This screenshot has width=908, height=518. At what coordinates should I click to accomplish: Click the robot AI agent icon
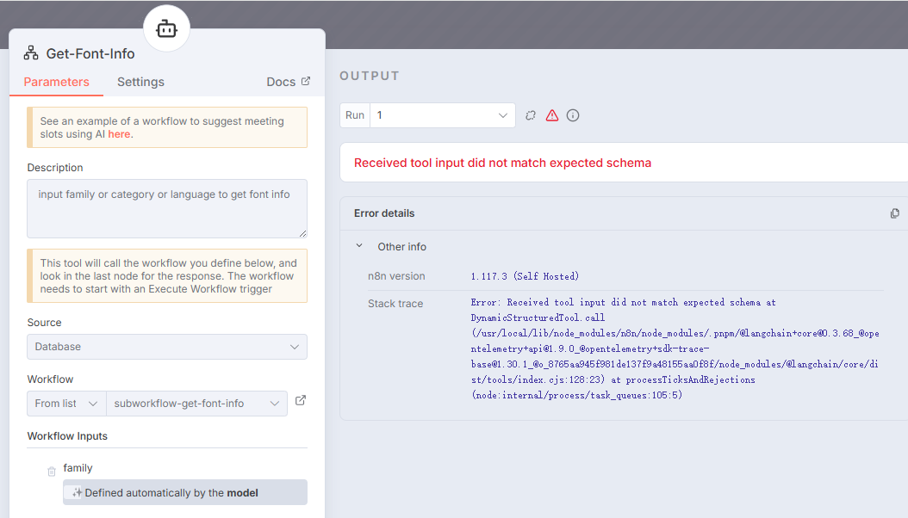pos(166,29)
